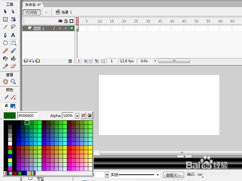Image resolution: width=242 pixels, height=181 pixels.
Task: Toggle lock dot of 图层 1
Action: [66, 28]
